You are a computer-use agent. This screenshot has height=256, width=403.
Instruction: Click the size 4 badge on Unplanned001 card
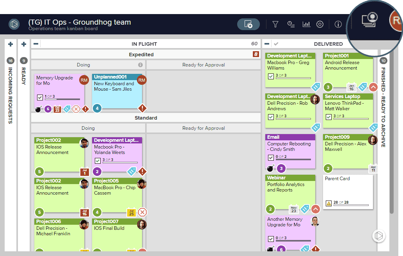97,108
